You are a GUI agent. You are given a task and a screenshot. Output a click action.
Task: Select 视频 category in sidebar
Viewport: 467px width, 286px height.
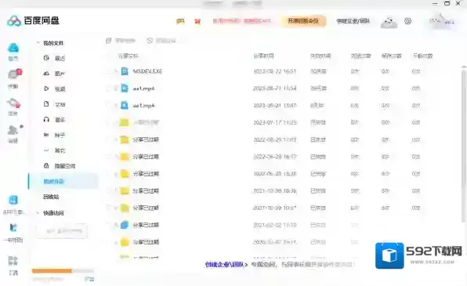pyautogui.click(x=60, y=89)
